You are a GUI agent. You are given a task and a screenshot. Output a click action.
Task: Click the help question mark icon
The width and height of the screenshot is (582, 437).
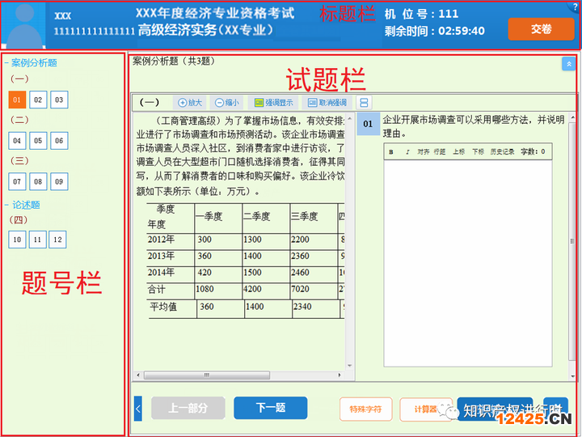point(574,6)
